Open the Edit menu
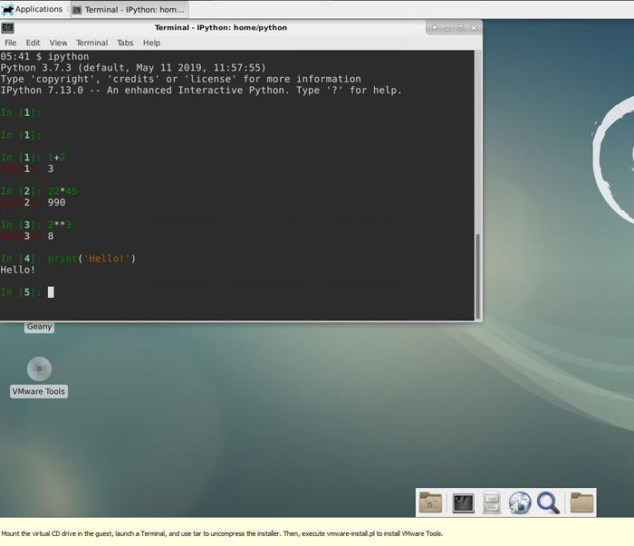This screenshot has height=546, width=634. tap(33, 43)
